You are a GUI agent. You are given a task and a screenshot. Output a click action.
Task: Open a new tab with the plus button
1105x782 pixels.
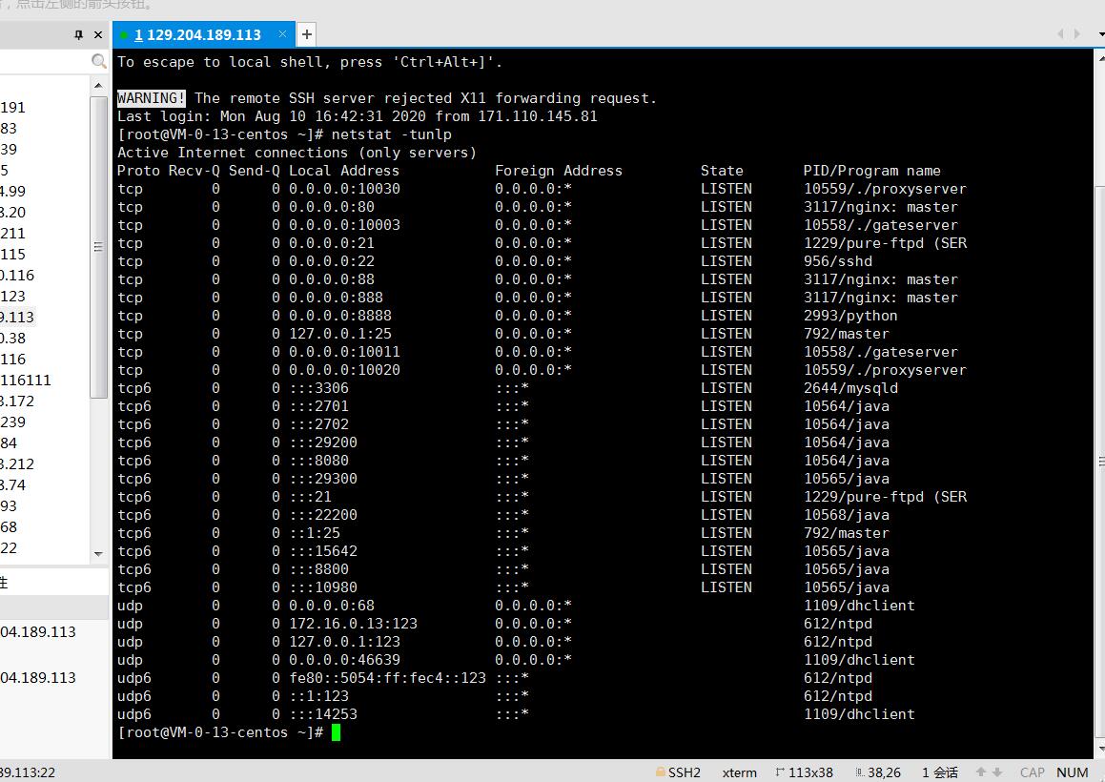pyautogui.click(x=307, y=34)
